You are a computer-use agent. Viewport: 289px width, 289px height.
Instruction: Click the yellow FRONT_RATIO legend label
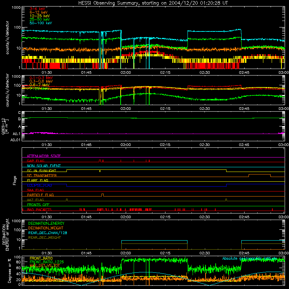41,258
